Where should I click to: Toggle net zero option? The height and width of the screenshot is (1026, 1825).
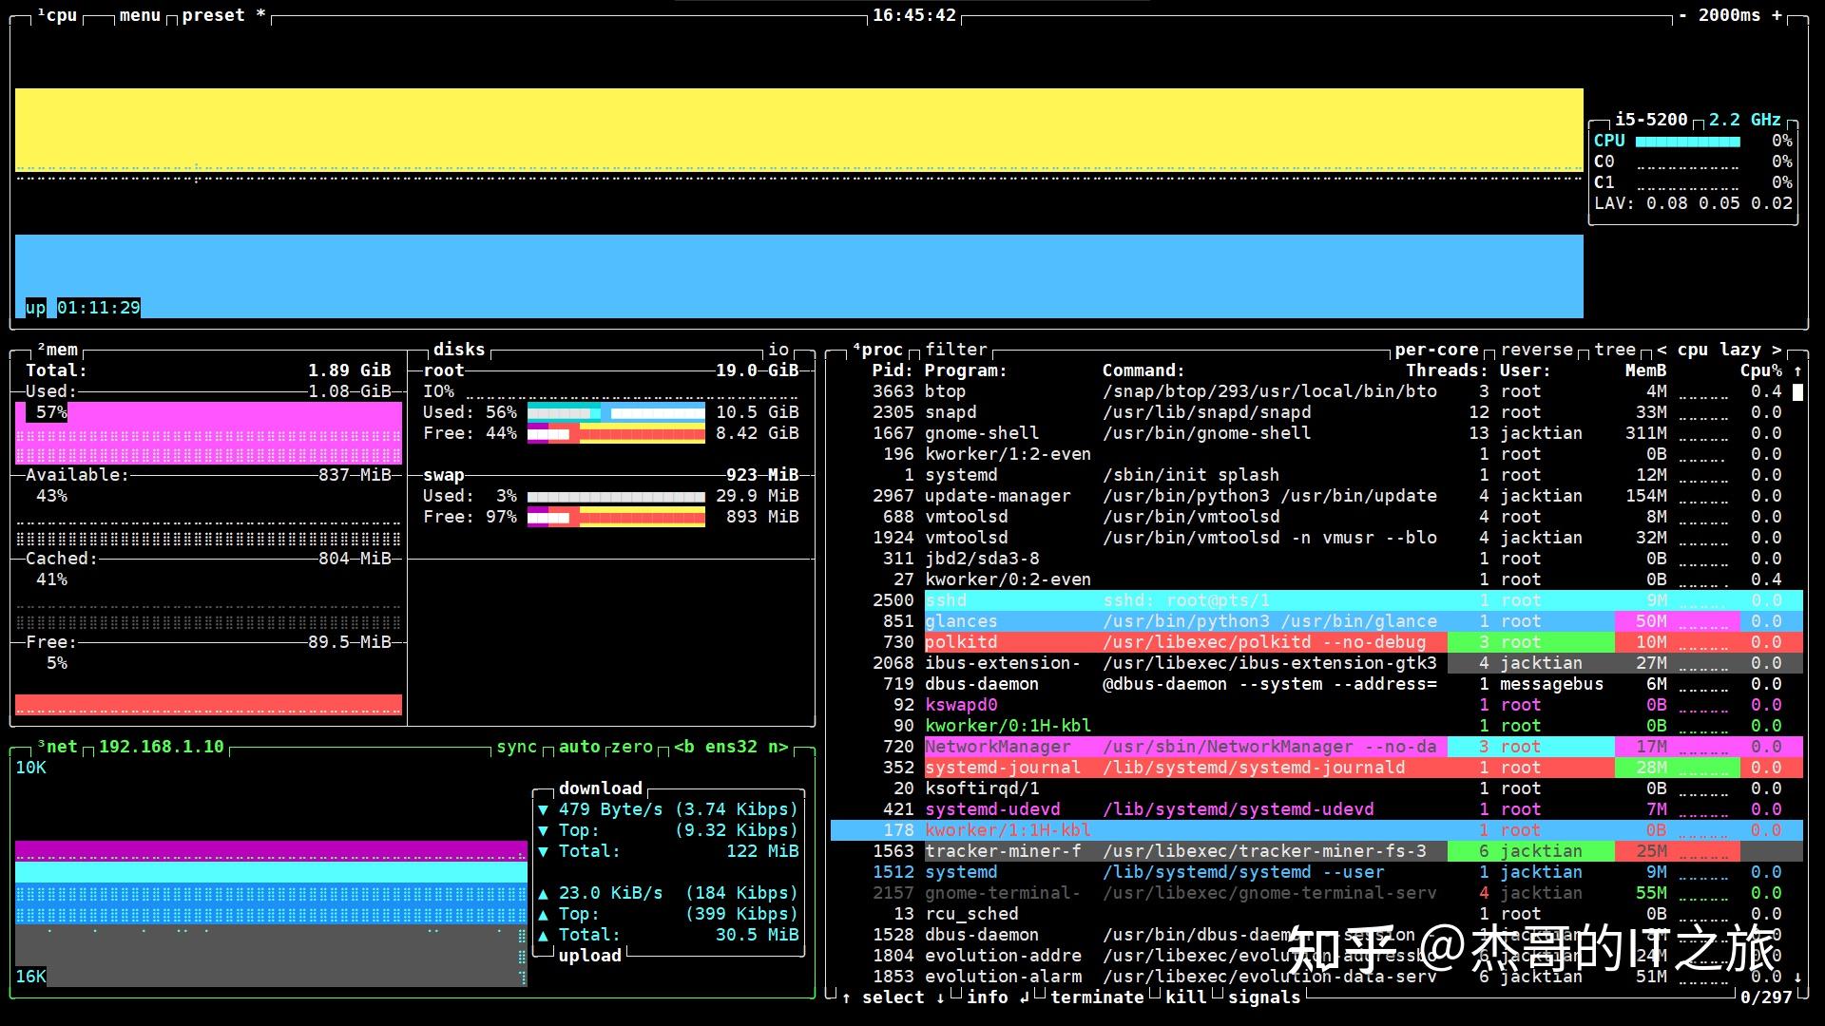click(x=632, y=747)
